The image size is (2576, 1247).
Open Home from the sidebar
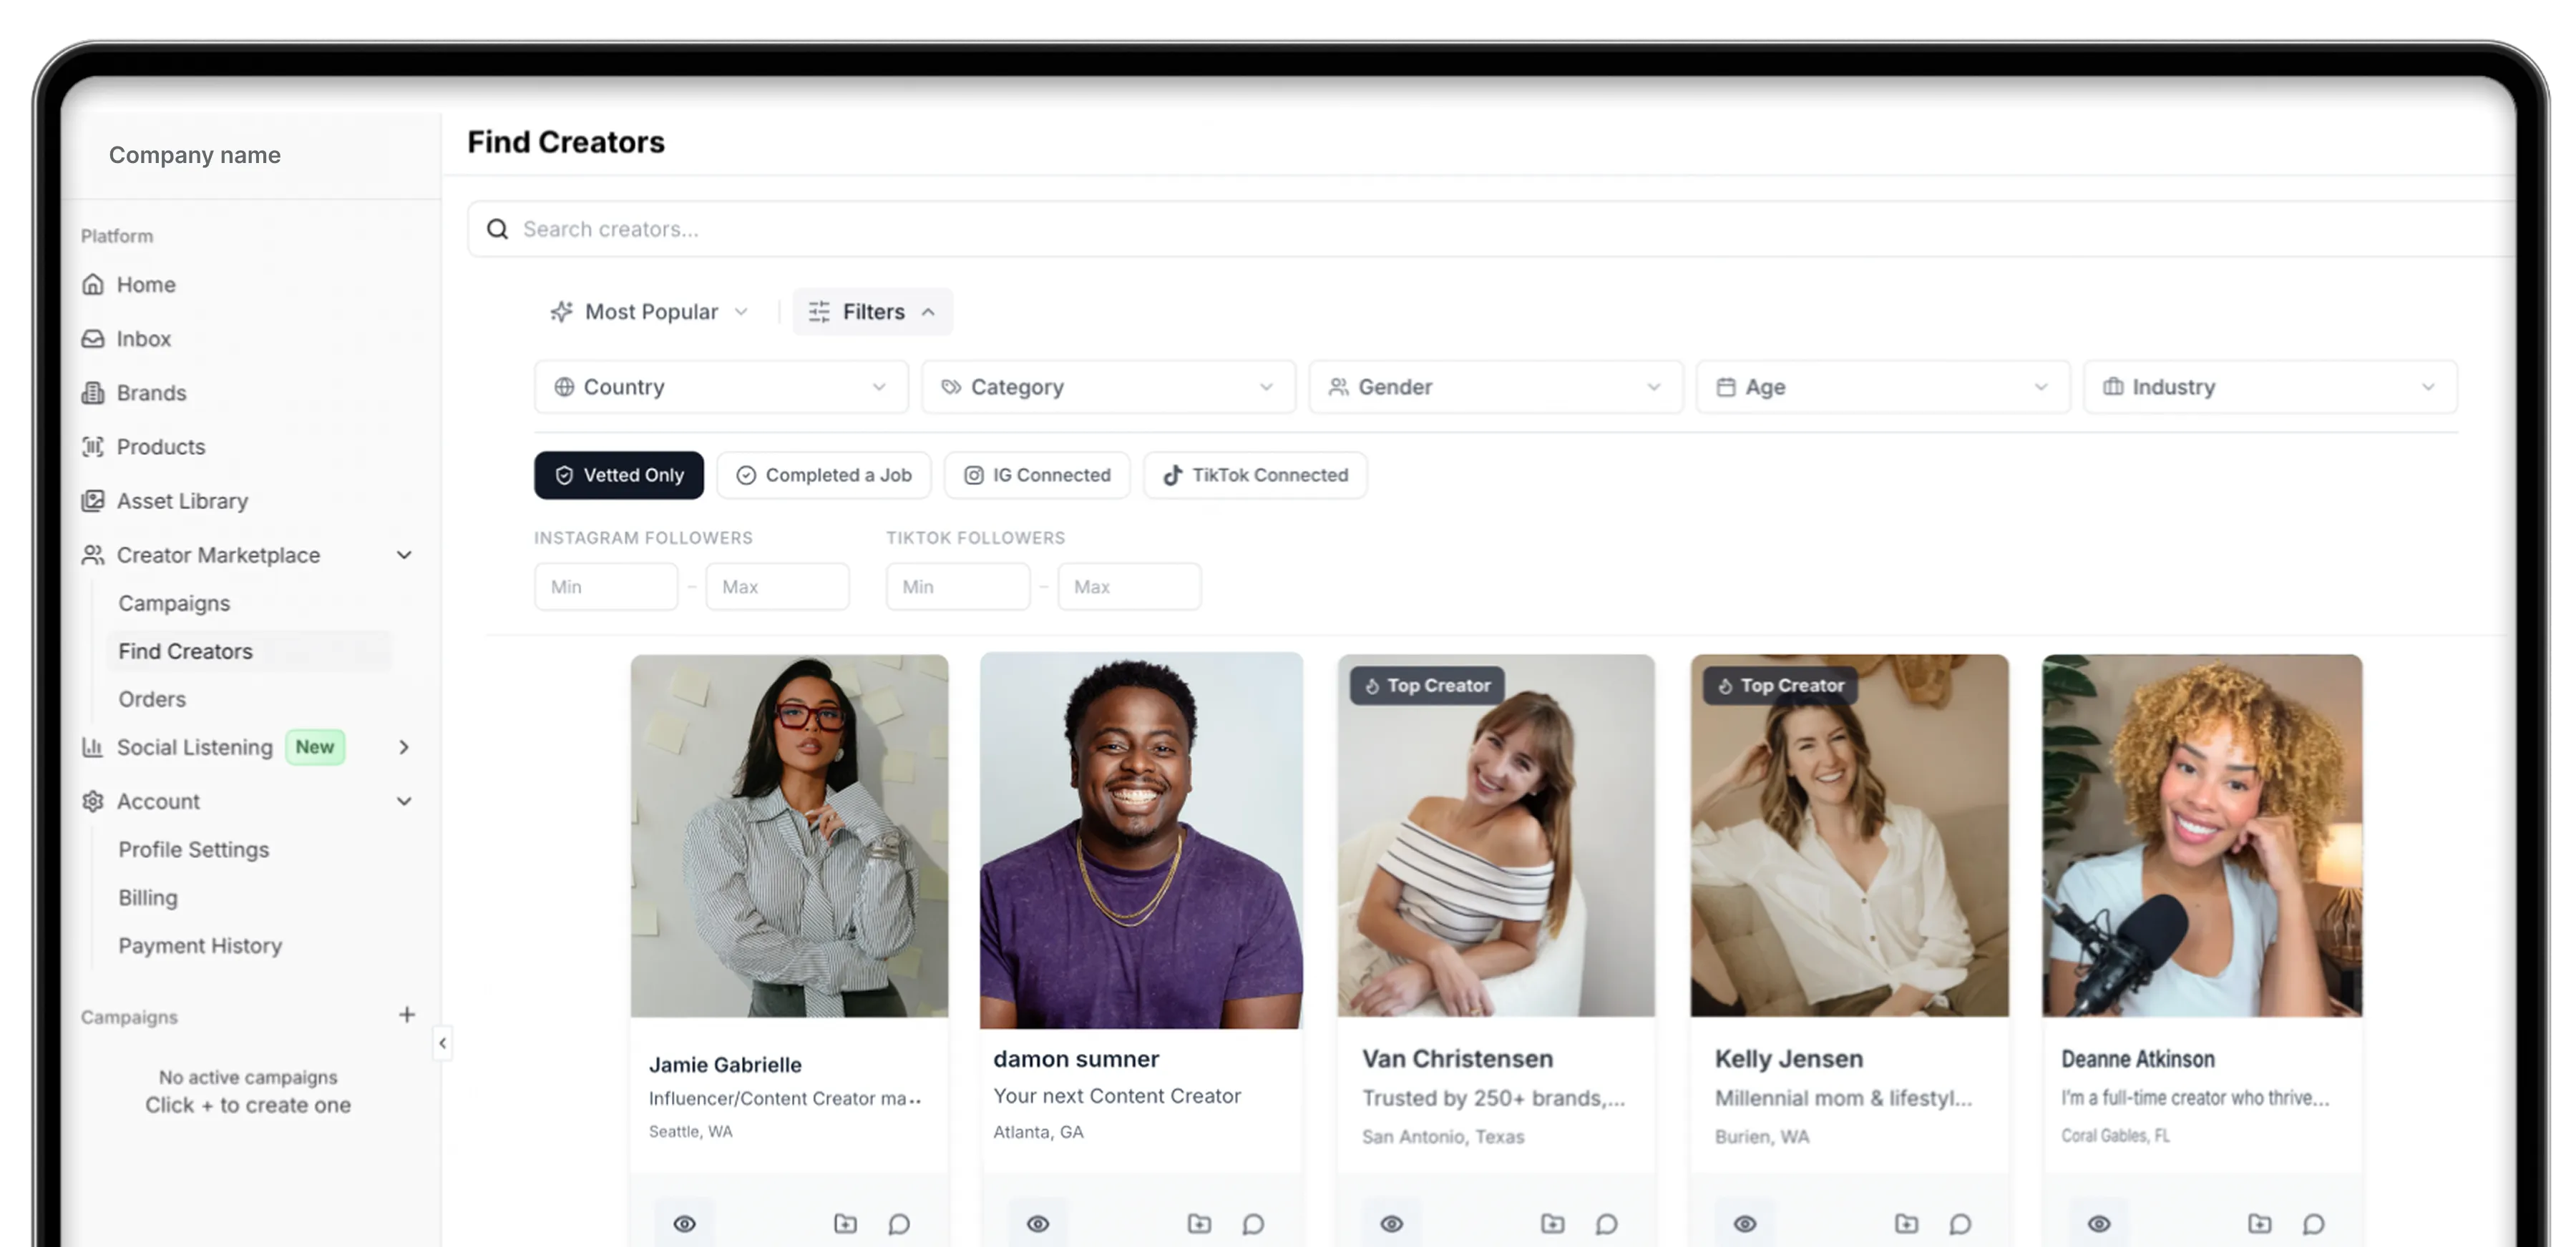click(x=146, y=285)
